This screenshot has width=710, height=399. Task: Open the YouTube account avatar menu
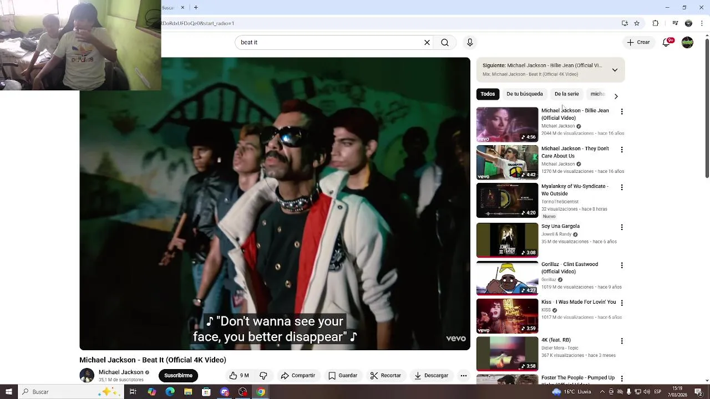(687, 42)
